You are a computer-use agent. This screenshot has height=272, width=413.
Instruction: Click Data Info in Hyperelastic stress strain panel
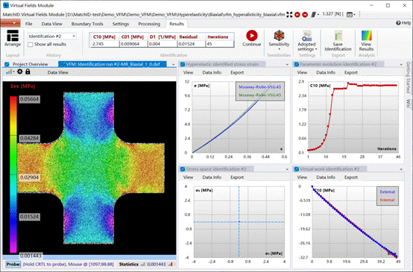(212, 72)
